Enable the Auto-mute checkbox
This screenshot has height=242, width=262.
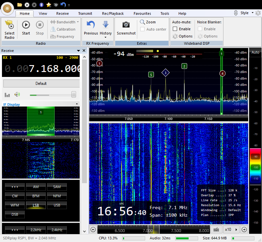(x=175, y=29)
